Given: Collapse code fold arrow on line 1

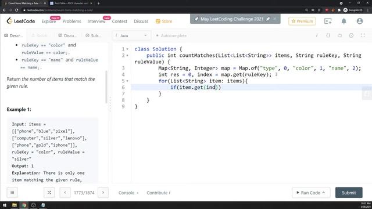Looking at the screenshot, I should click(127, 49).
